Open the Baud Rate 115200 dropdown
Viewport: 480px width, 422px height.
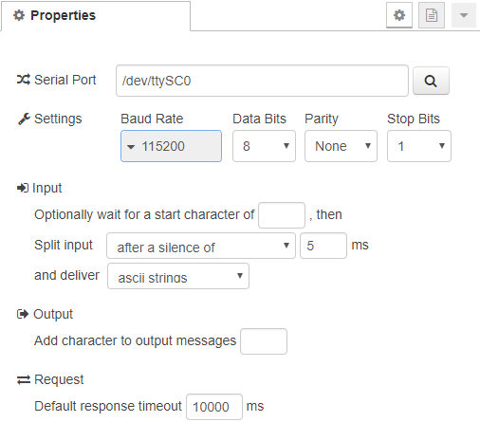coord(171,146)
